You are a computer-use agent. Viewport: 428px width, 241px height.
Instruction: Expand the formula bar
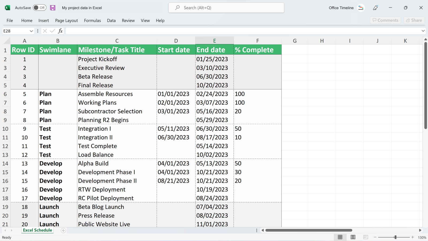[x=424, y=31]
